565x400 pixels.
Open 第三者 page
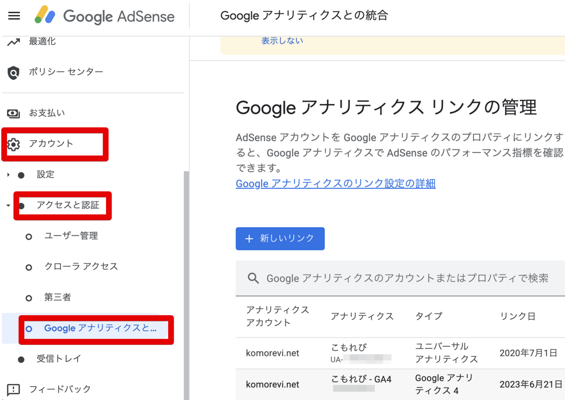pyautogui.click(x=57, y=297)
